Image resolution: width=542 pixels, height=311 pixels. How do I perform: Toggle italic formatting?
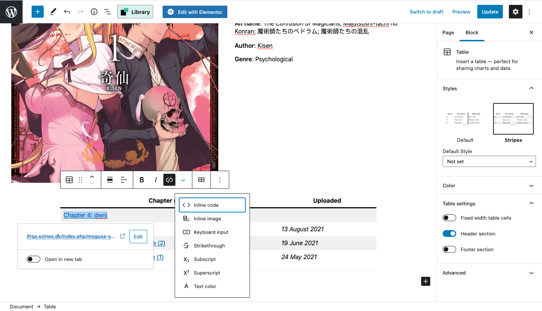(156, 180)
